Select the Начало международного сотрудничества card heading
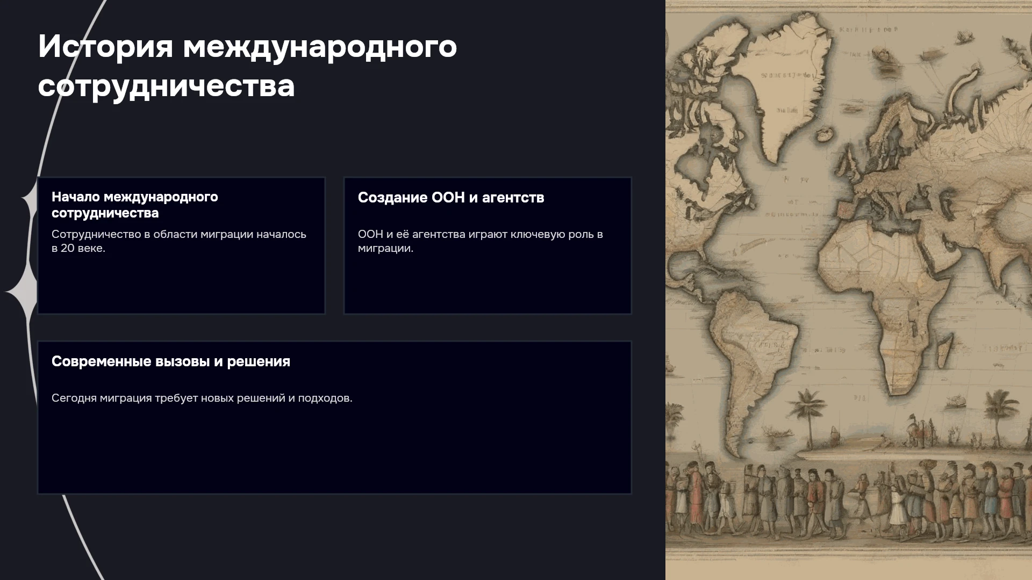This screenshot has height=580, width=1032. [x=135, y=205]
